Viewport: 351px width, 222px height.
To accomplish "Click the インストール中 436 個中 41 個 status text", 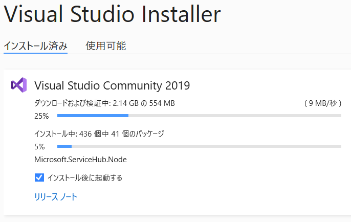I will [x=99, y=134].
